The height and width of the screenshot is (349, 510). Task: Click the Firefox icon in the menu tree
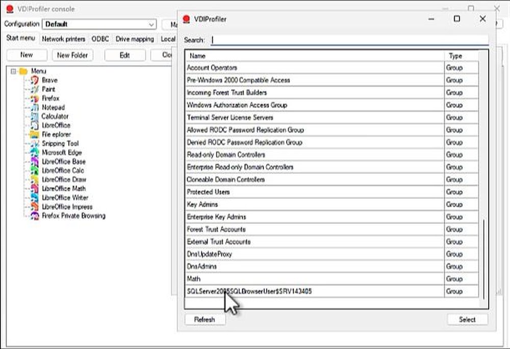(x=35, y=98)
